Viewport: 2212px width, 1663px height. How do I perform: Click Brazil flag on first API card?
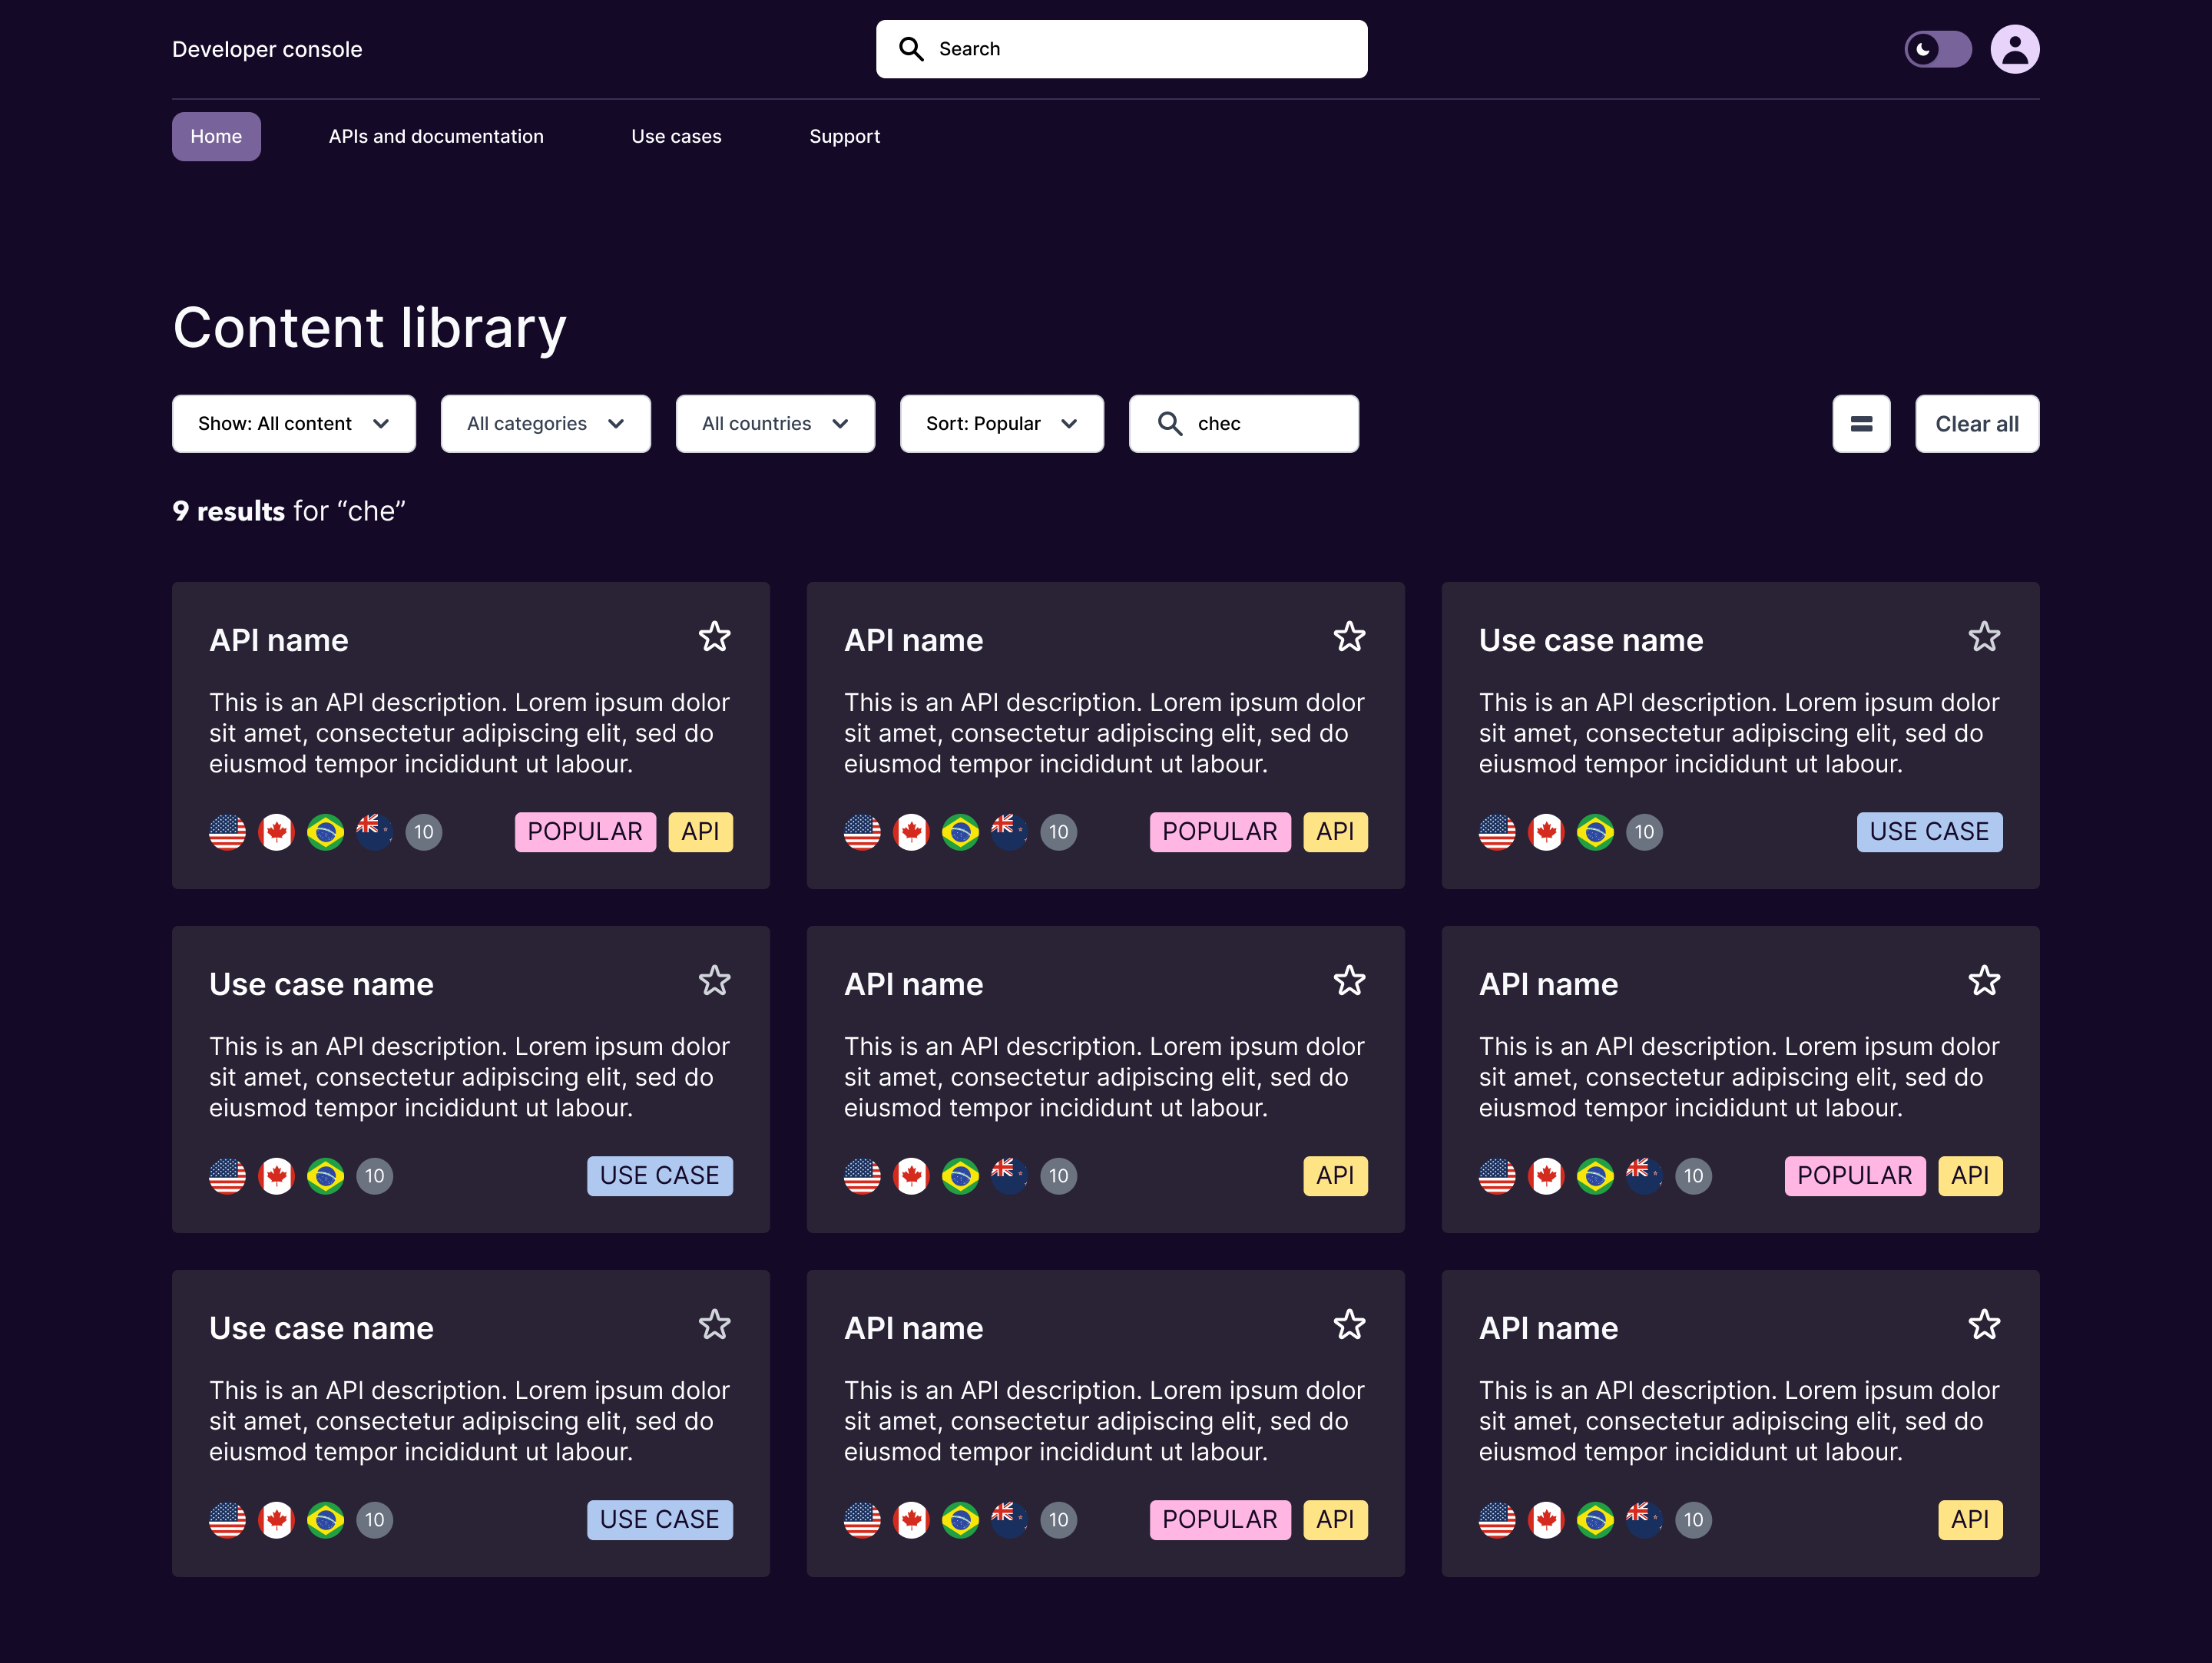pos(325,831)
